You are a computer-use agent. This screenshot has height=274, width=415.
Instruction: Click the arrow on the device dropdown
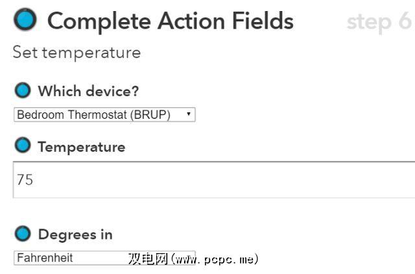tap(188, 115)
